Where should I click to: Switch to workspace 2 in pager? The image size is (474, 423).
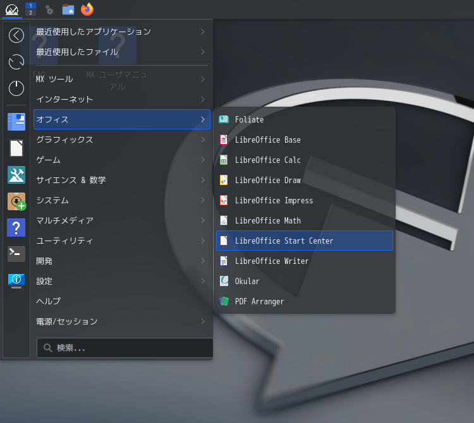coord(30,13)
